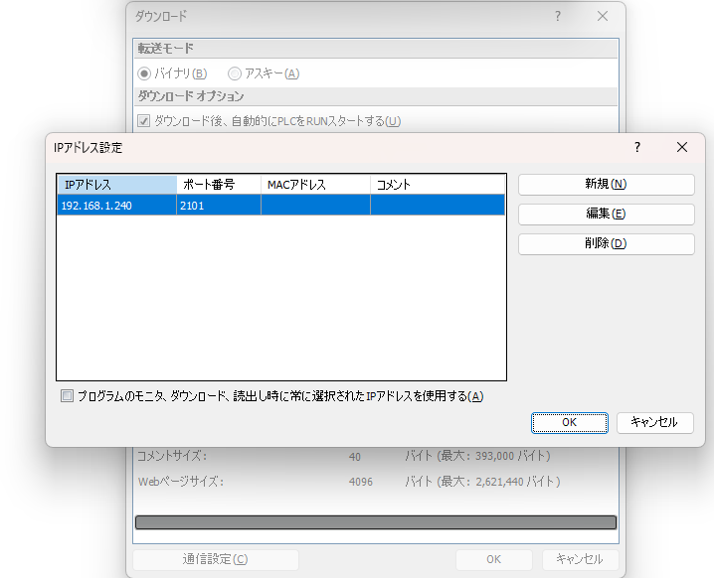The image size is (714, 578).
Task: Select the バイナリ(B) radio button in the ダウンロード window
Action: pos(144,73)
